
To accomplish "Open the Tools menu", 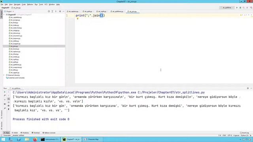I will tap(41, 4).
